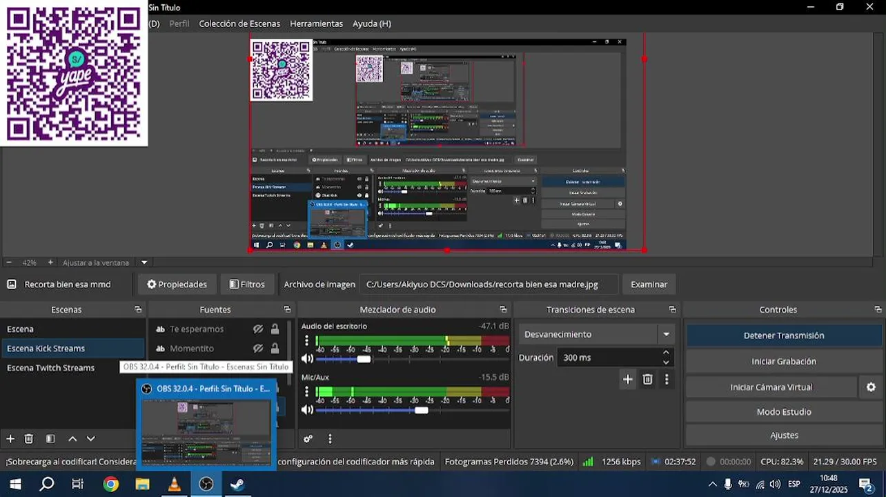The height and width of the screenshot is (497, 886).
Task: Select Escena Kick Streams scene
Action: click(x=73, y=349)
